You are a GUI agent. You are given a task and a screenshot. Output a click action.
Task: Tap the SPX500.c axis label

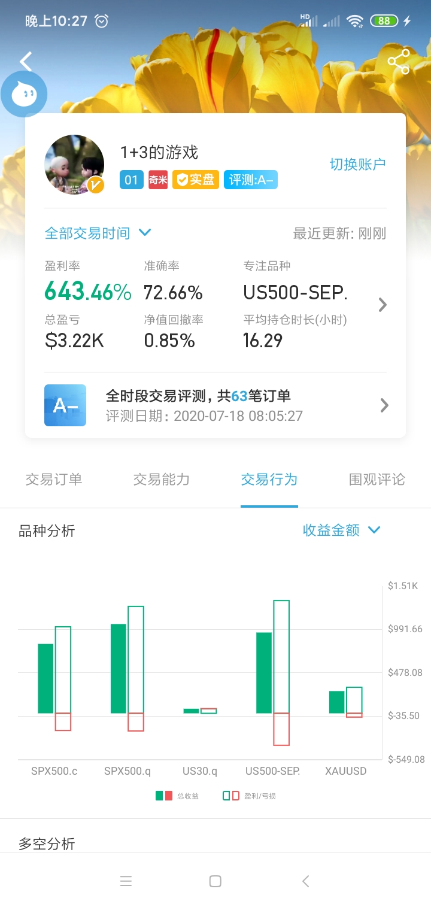[54, 771]
